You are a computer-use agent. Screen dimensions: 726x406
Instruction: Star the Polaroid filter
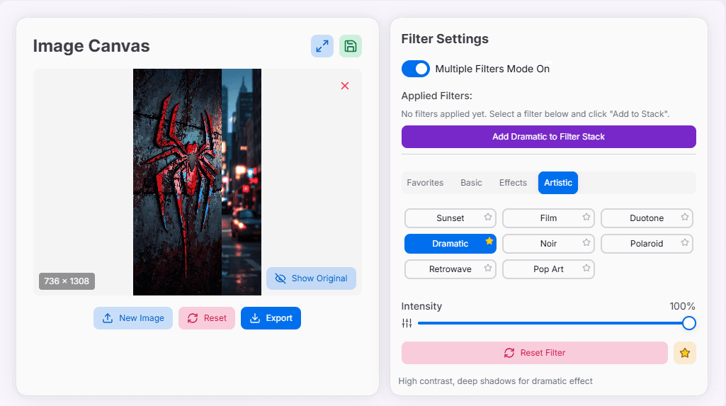pos(685,242)
